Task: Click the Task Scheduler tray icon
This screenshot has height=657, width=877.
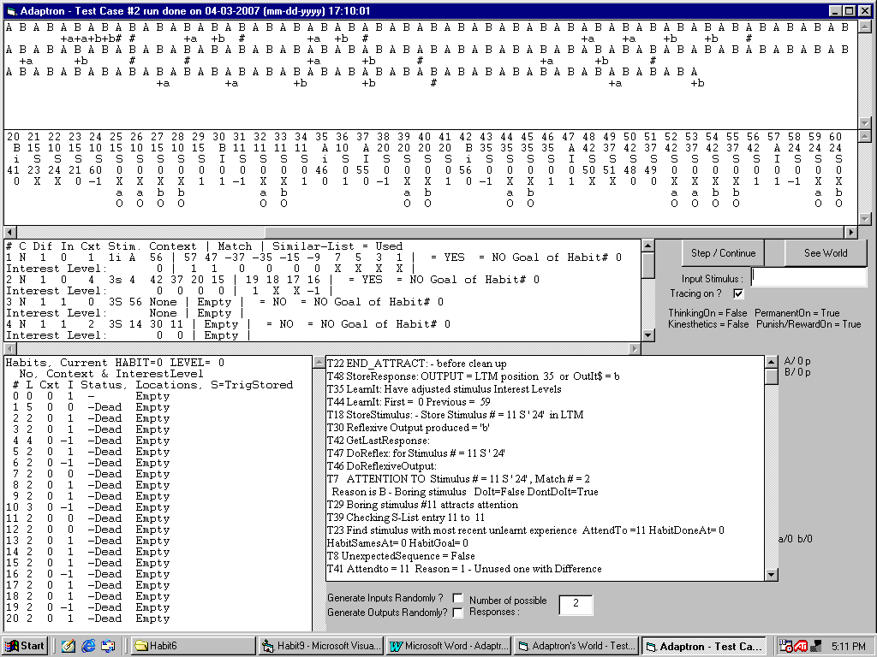Action: tap(785, 646)
